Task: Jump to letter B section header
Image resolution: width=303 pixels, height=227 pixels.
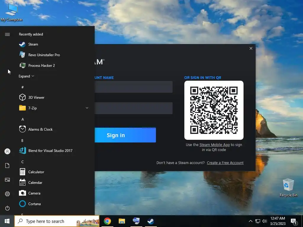Action: click(x=22, y=140)
